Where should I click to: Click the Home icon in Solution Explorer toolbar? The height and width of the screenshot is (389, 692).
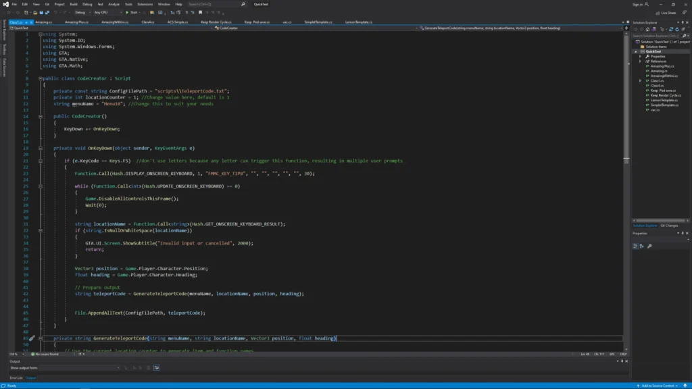647,29
